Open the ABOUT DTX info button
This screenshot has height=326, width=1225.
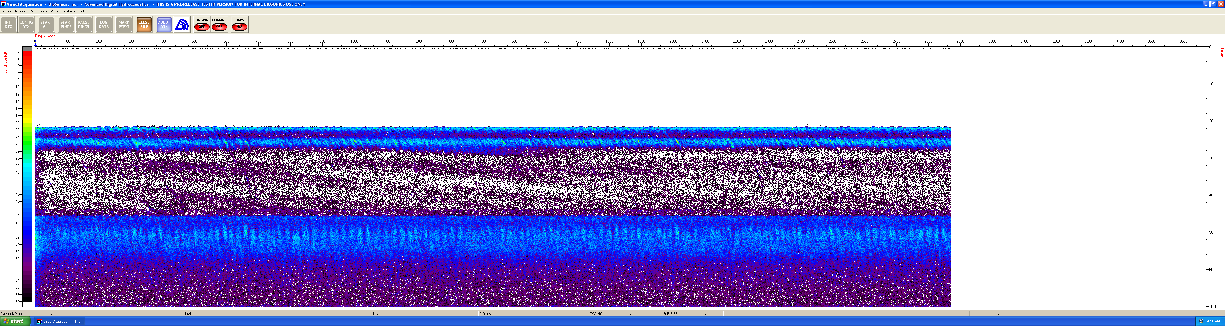(x=164, y=24)
